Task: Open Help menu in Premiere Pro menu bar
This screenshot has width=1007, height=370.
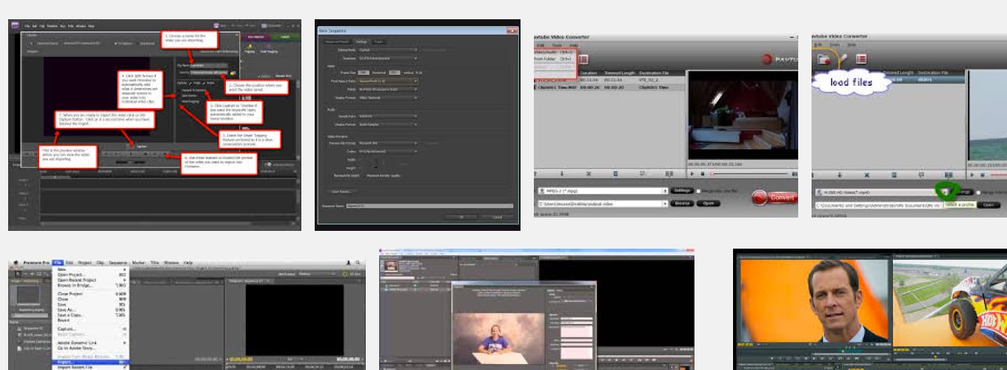Action: (x=188, y=263)
